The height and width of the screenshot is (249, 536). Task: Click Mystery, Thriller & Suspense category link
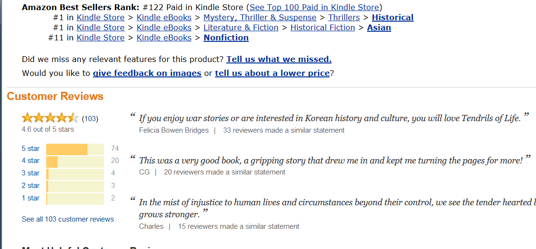(x=260, y=17)
